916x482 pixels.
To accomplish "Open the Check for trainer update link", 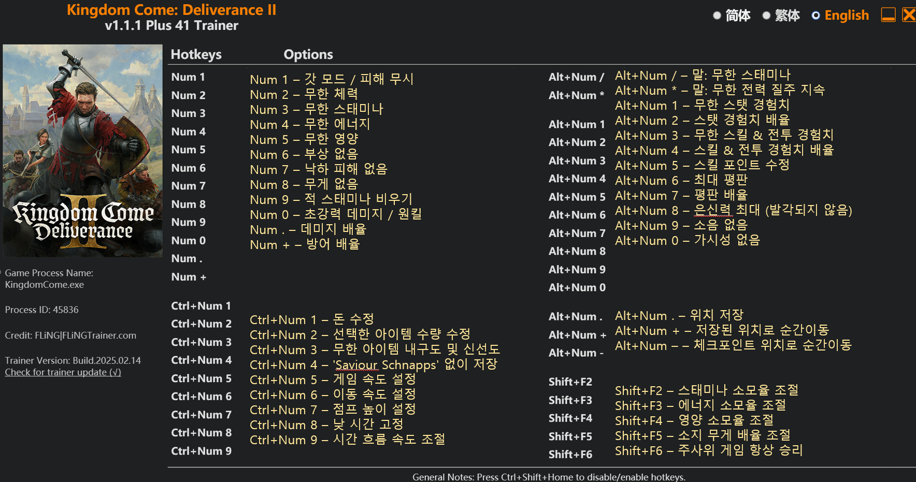I will click(63, 372).
